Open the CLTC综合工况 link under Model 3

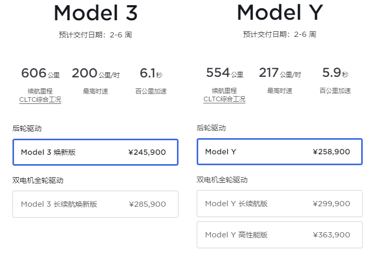[40, 99]
